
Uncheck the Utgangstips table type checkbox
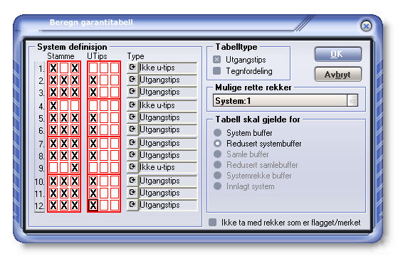pos(216,60)
